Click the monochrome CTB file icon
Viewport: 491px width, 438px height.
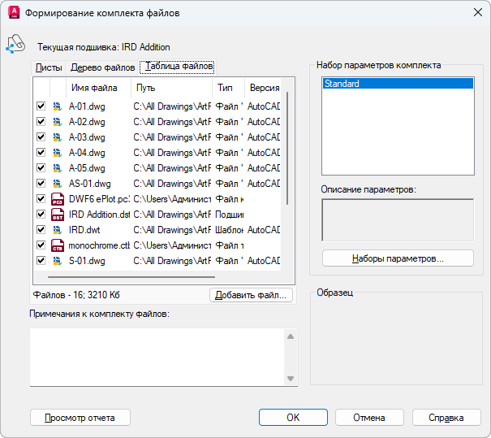pos(57,245)
